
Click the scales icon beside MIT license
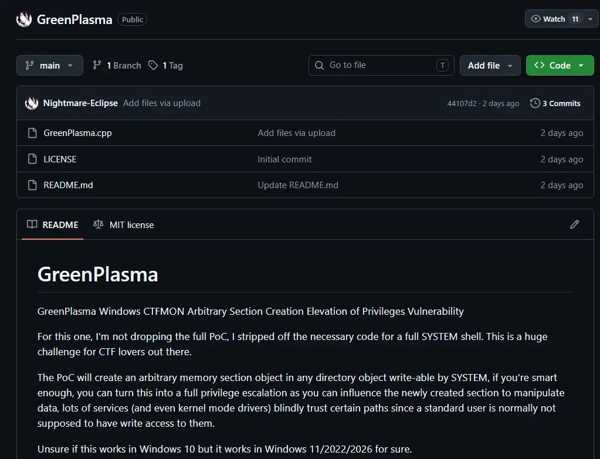click(x=99, y=225)
